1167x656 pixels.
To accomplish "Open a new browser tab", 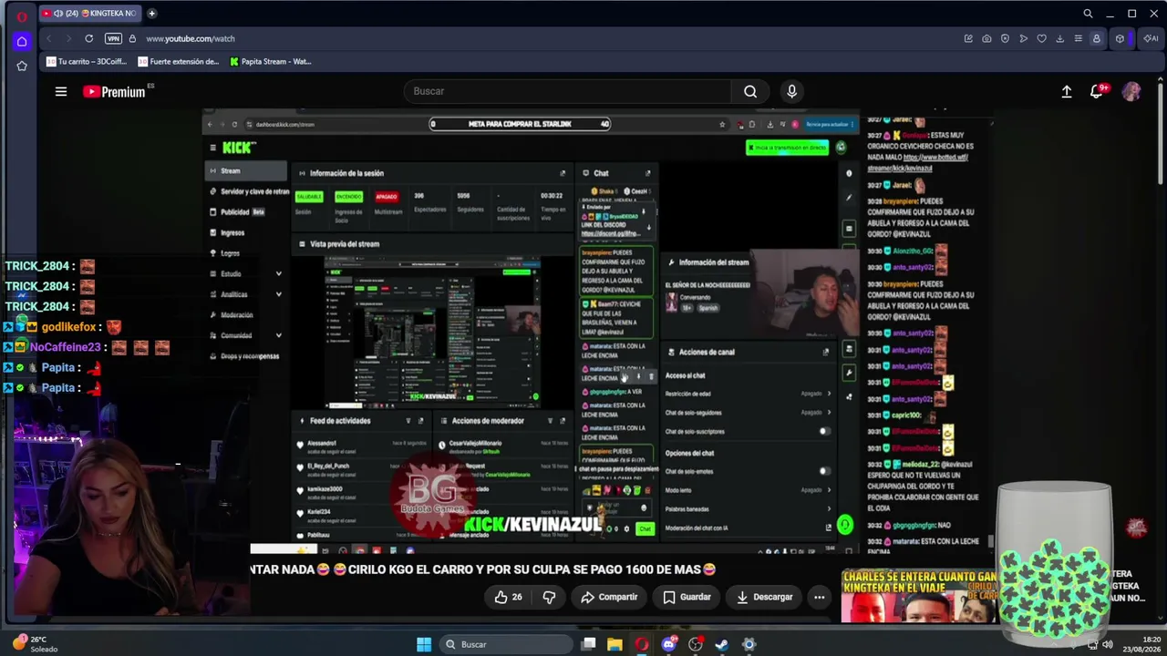I will tap(151, 14).
